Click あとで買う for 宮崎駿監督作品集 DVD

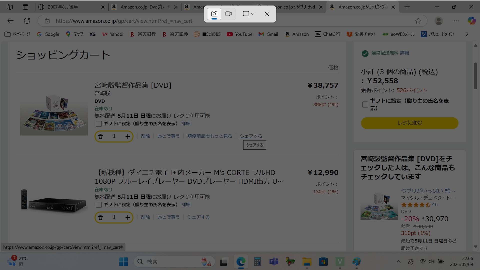pyautogui.click(x=168, y=136)
